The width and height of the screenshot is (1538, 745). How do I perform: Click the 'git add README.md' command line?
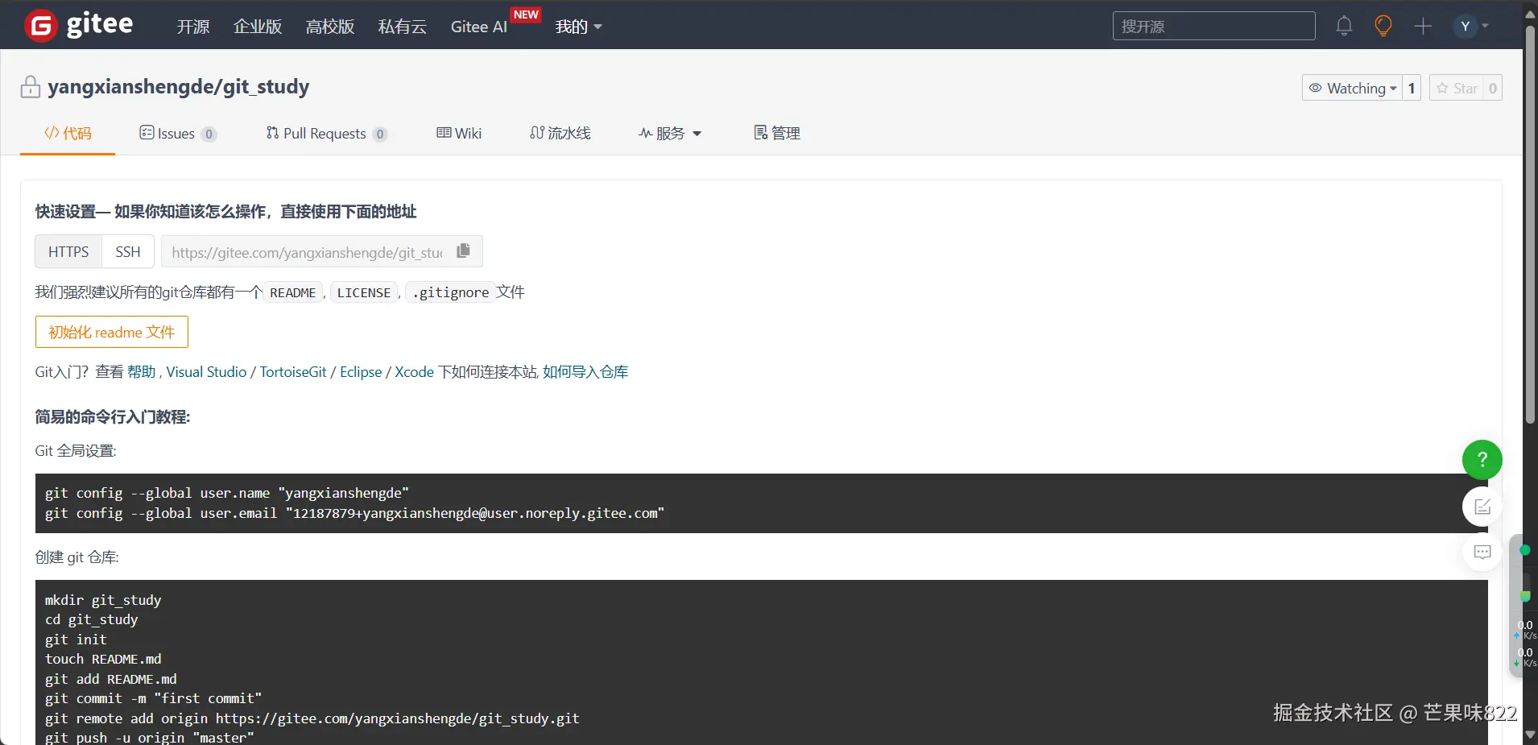point(111,679)
